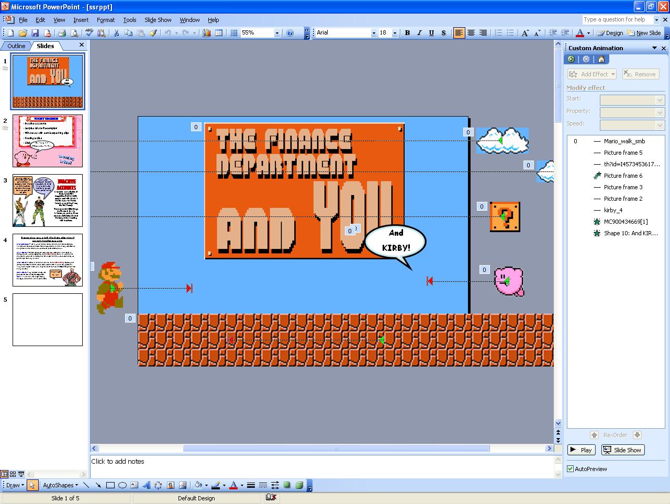Open the Insert menu
This screenshot has height=504, width=670.
click(81, 20)
